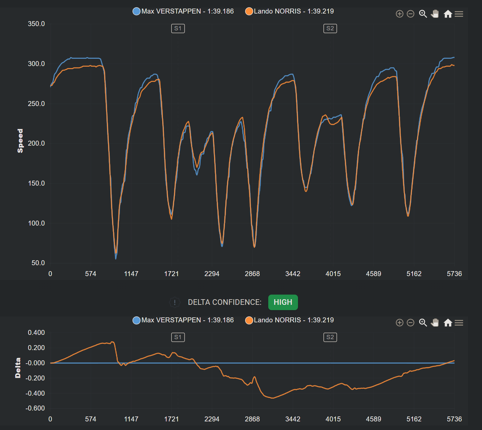This screenshot has height=430, width=482.
Task: Click the orange Norris legend marker on delta chart
Action: [249, 320]
